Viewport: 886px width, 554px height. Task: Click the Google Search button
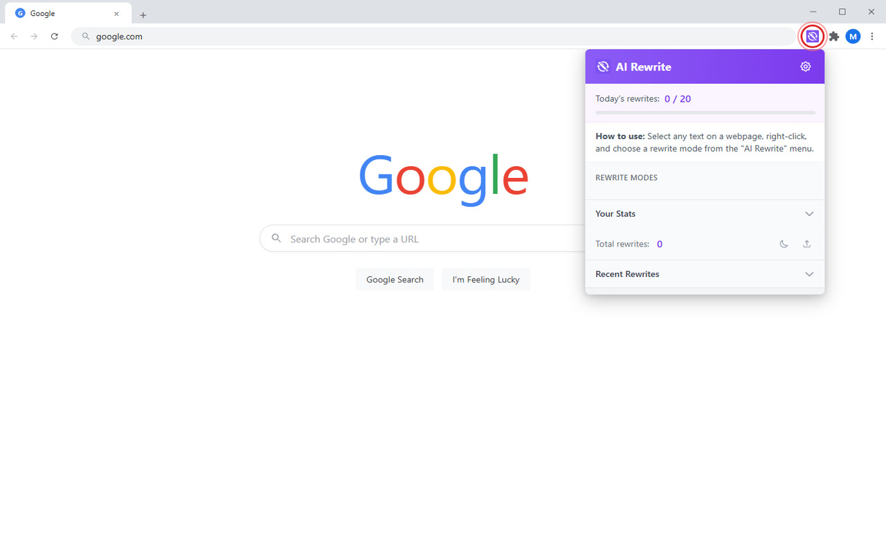395,280
